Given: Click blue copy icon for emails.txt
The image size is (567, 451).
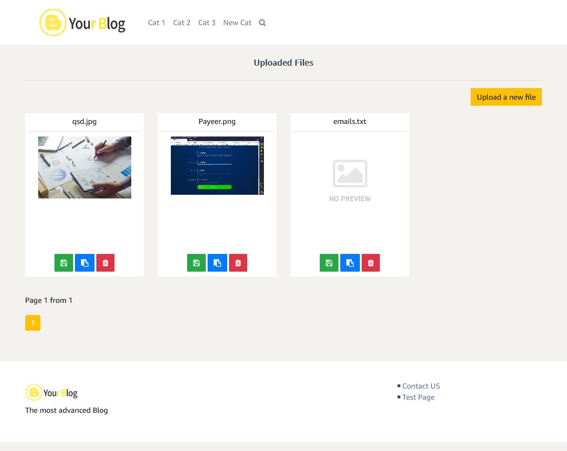Looking at the screenshot, I should pyautogui.click(x=350, y=263).
